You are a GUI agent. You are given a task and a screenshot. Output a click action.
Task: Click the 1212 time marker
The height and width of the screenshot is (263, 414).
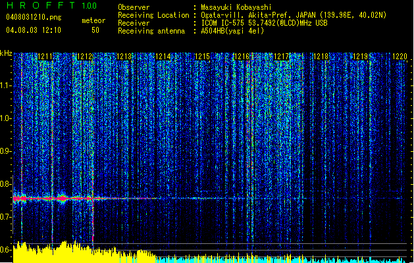point(84,57)
